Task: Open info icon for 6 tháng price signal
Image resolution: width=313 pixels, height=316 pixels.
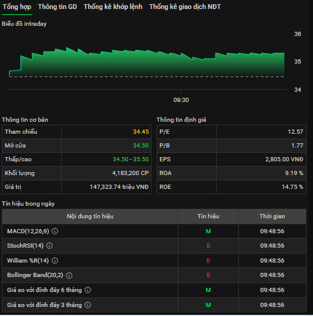Action: click(x=88, y=290)
